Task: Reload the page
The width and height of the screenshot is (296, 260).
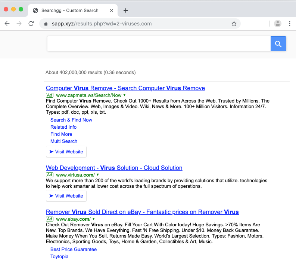Action: [x=31, y=24]
